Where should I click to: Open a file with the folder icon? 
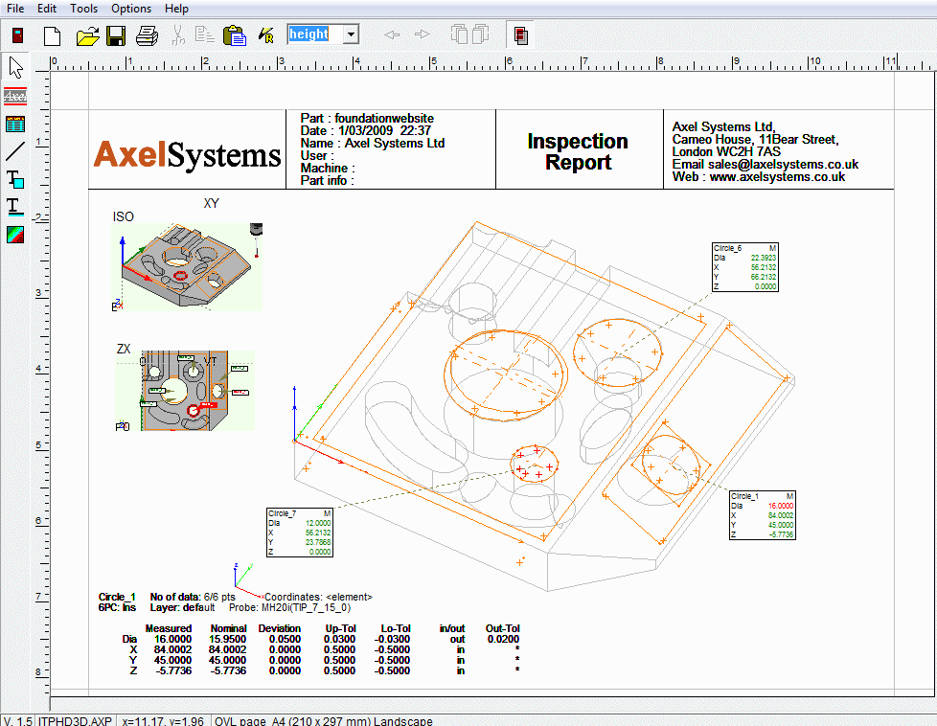pos(87,36)
